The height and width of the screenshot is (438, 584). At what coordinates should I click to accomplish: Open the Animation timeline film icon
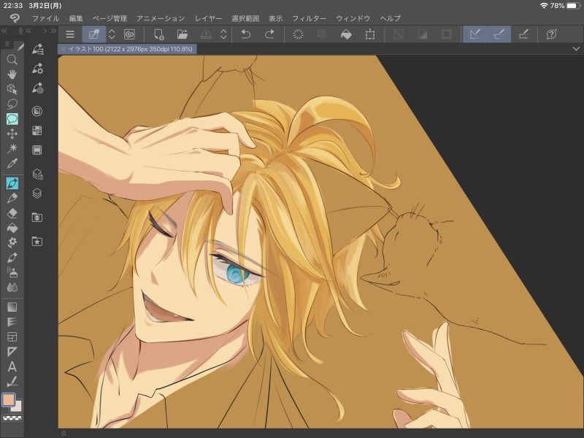(37, 150)
